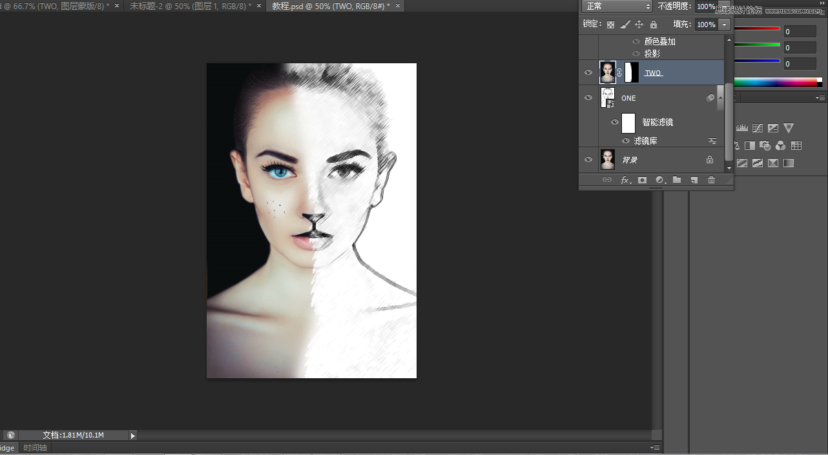Open the 正常 blend mode dropdown

tap(617, 6)
